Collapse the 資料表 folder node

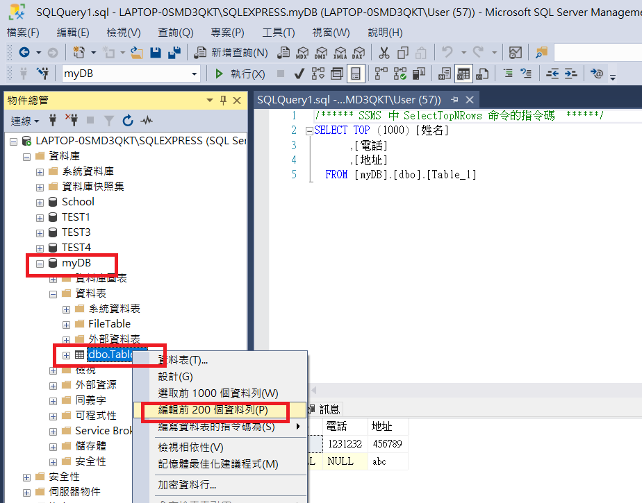coord(53,294)
